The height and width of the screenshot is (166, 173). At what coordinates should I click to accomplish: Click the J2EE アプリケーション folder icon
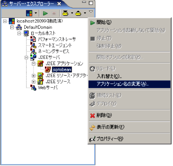pyautogui.click(x=41, y=63)
